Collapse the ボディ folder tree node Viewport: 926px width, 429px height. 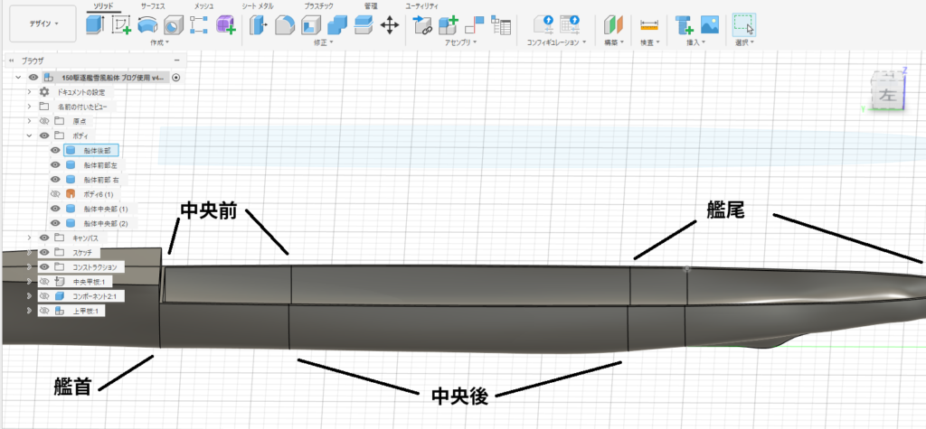pyautogui.click(x=29, y=135)
